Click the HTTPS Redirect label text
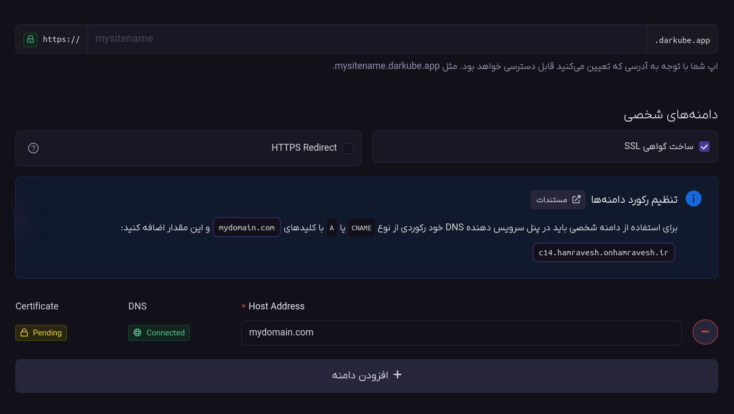 304,148
